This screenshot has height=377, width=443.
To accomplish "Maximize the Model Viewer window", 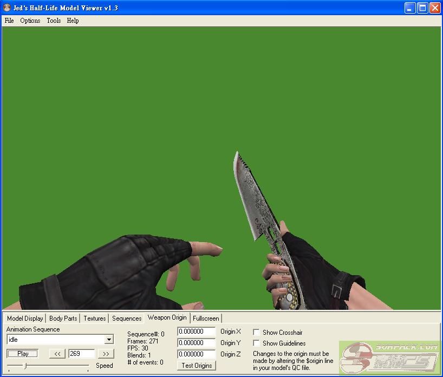I will tap(422, 8).
